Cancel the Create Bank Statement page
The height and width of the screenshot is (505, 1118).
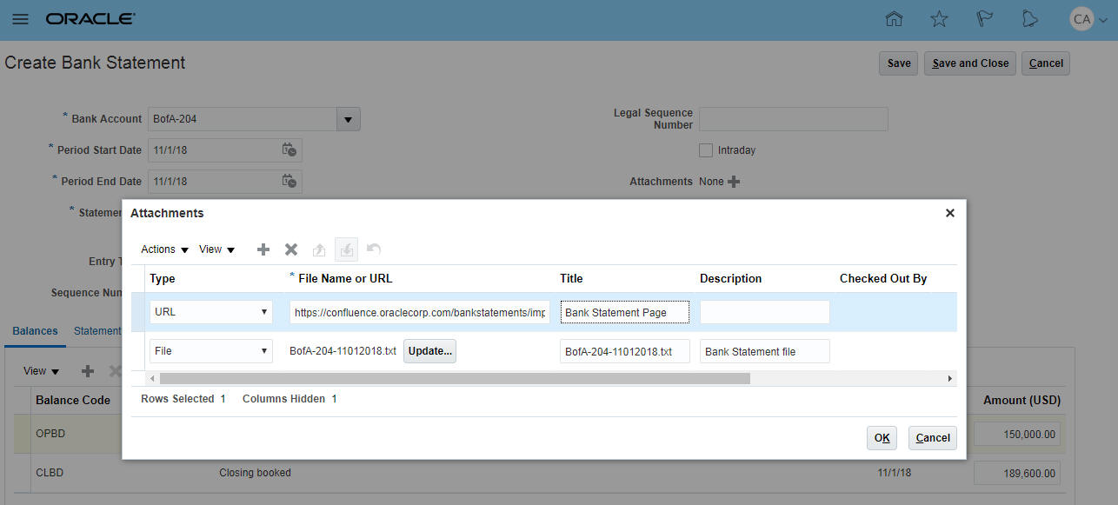click(1046, 63)
